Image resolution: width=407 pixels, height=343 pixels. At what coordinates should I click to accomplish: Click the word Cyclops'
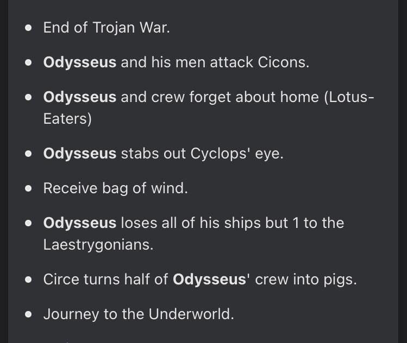(221, 154)
